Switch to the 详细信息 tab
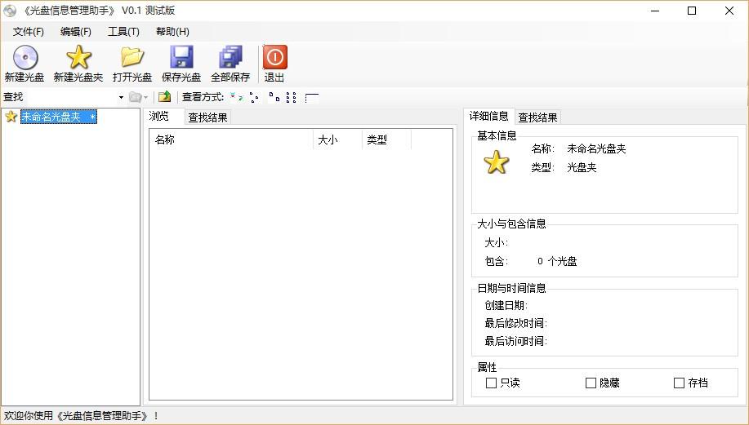 (x=488, y=116)
